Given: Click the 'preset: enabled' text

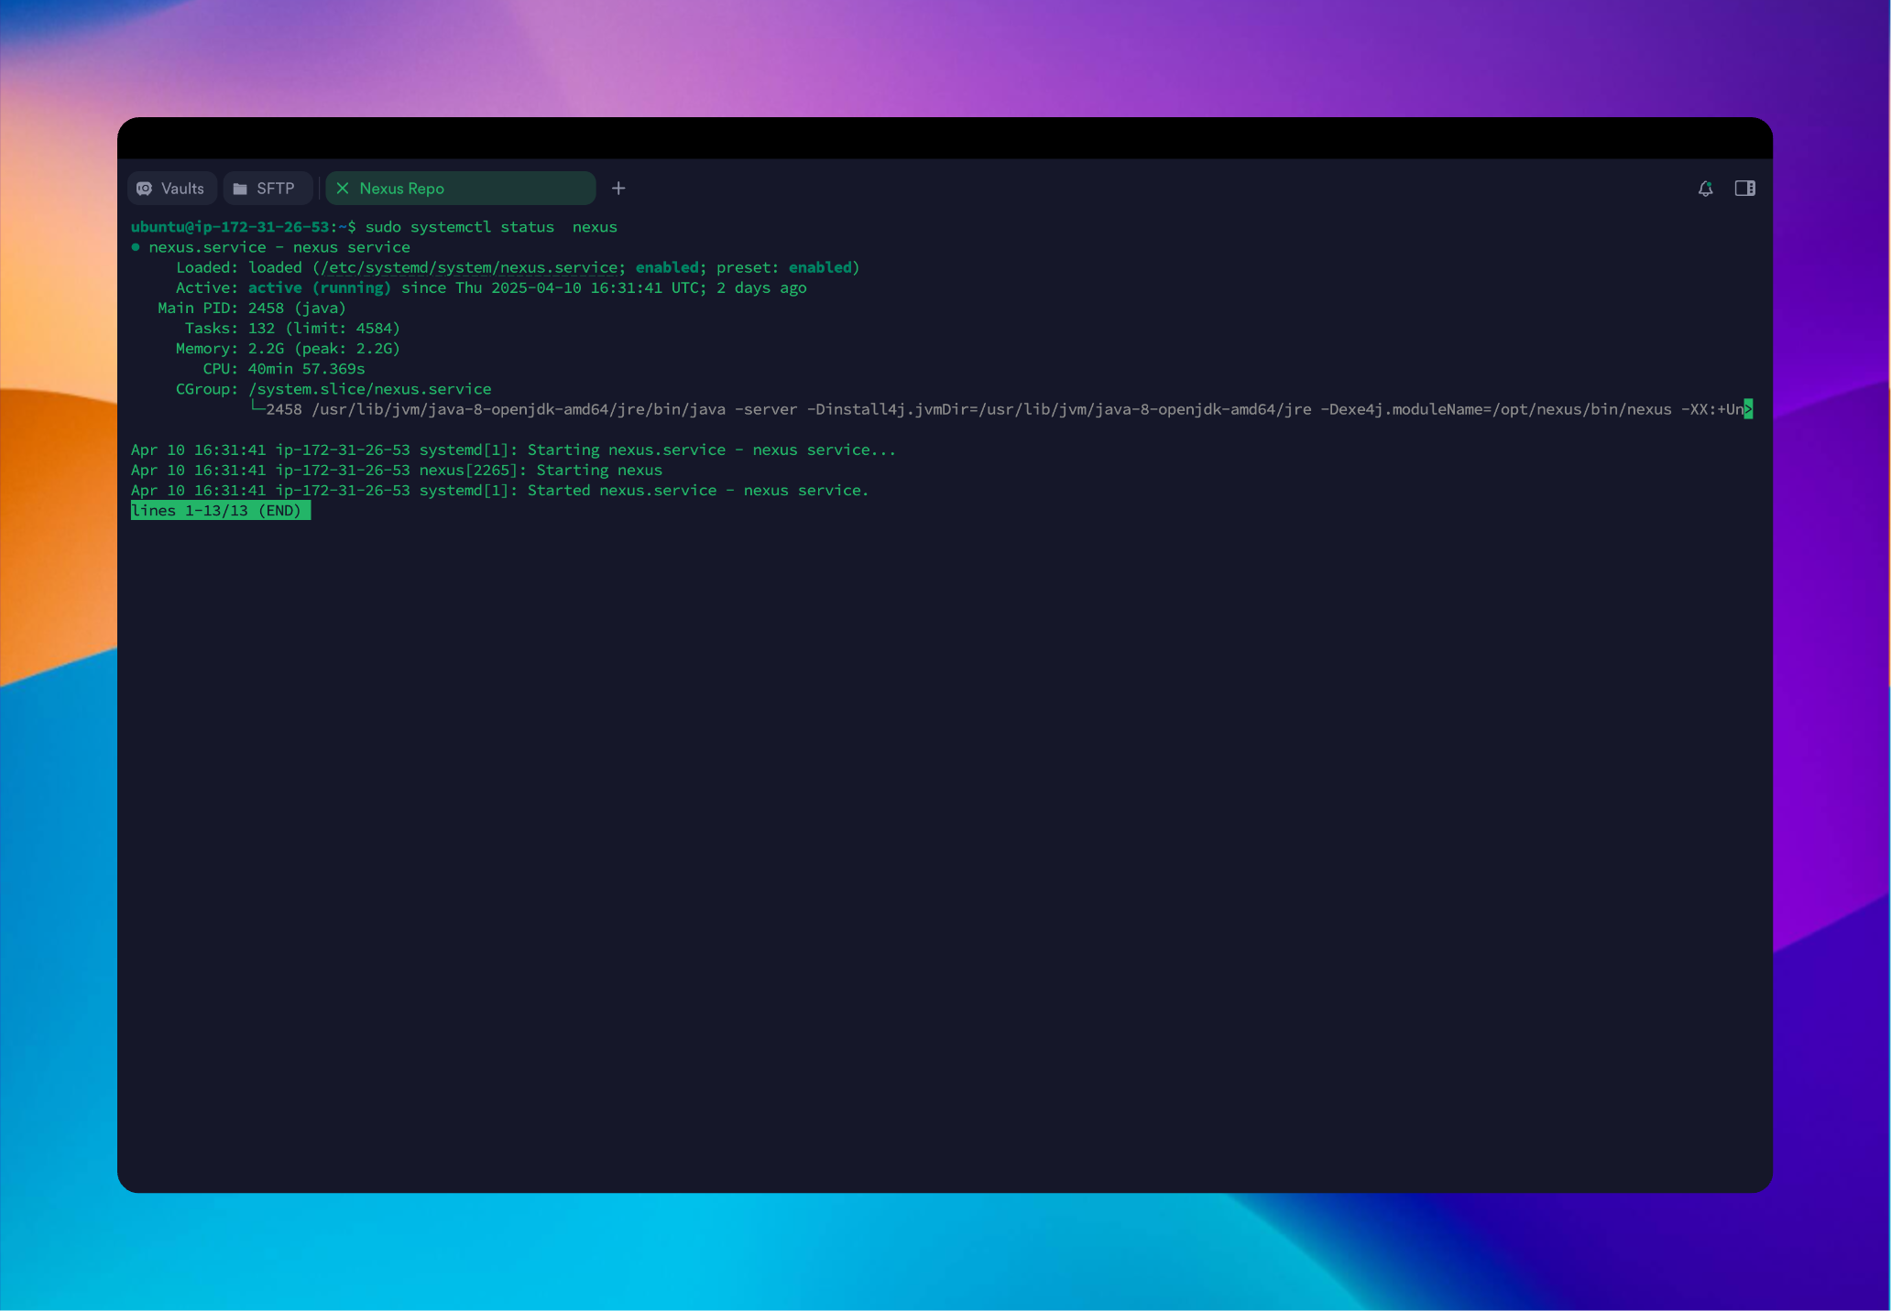Looking at the screenshot, I should tap(788, 267).
